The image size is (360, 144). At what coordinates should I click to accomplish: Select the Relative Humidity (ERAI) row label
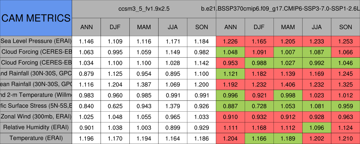tap(36, 127)
